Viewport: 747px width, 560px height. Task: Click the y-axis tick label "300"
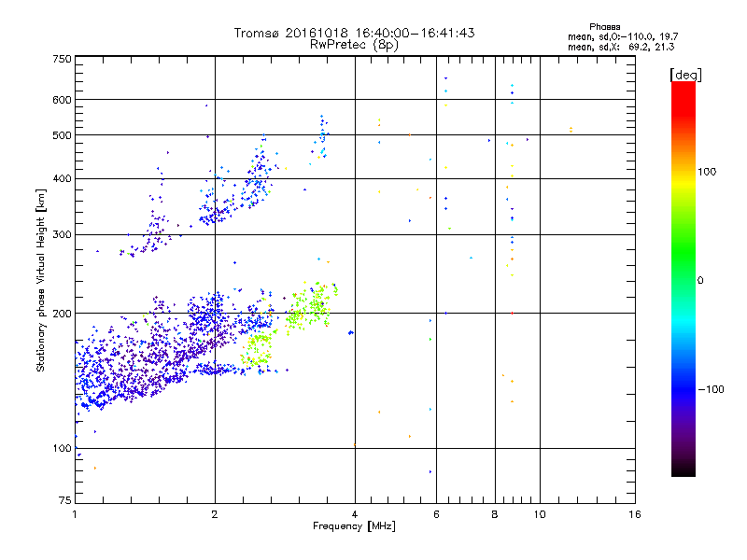coord(62,234)
